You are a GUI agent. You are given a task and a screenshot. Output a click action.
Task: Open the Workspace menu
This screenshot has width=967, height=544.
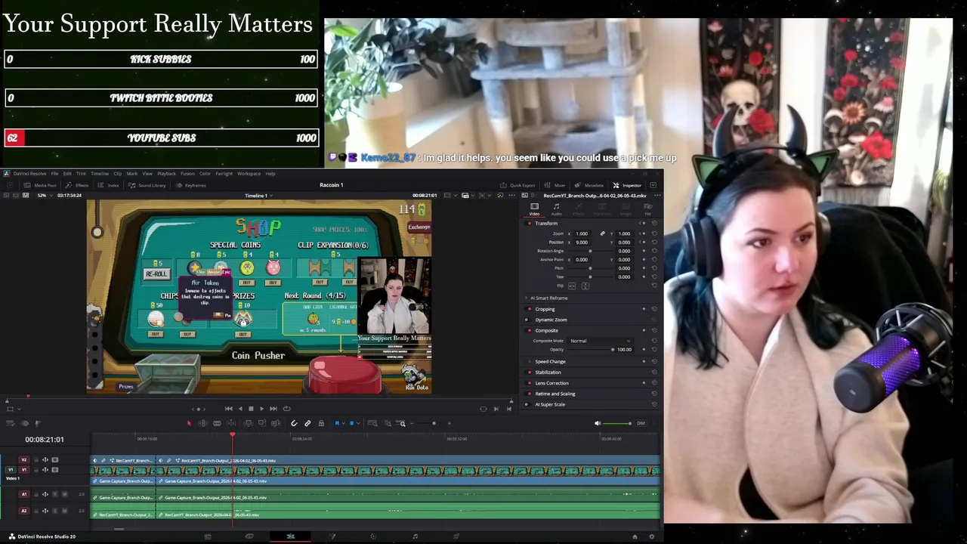(x=249, y=174)
